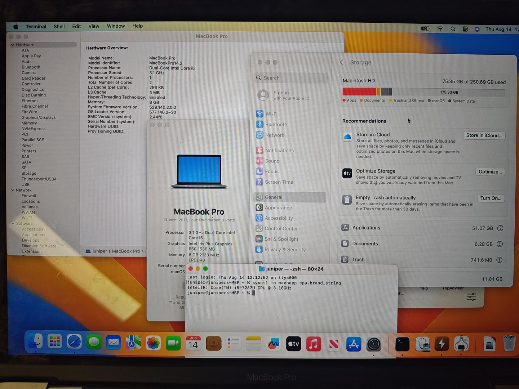Image resolution: width=519 pixels, height=389 pixels.
Task: Open the Trash in the Dock
Action: pos(509,344)
